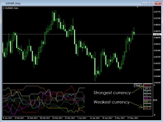Click the chart shift triangle marker at top
The width and height of the screenshot is (163, 122).
pyautogui.click(x=138, y=7)
